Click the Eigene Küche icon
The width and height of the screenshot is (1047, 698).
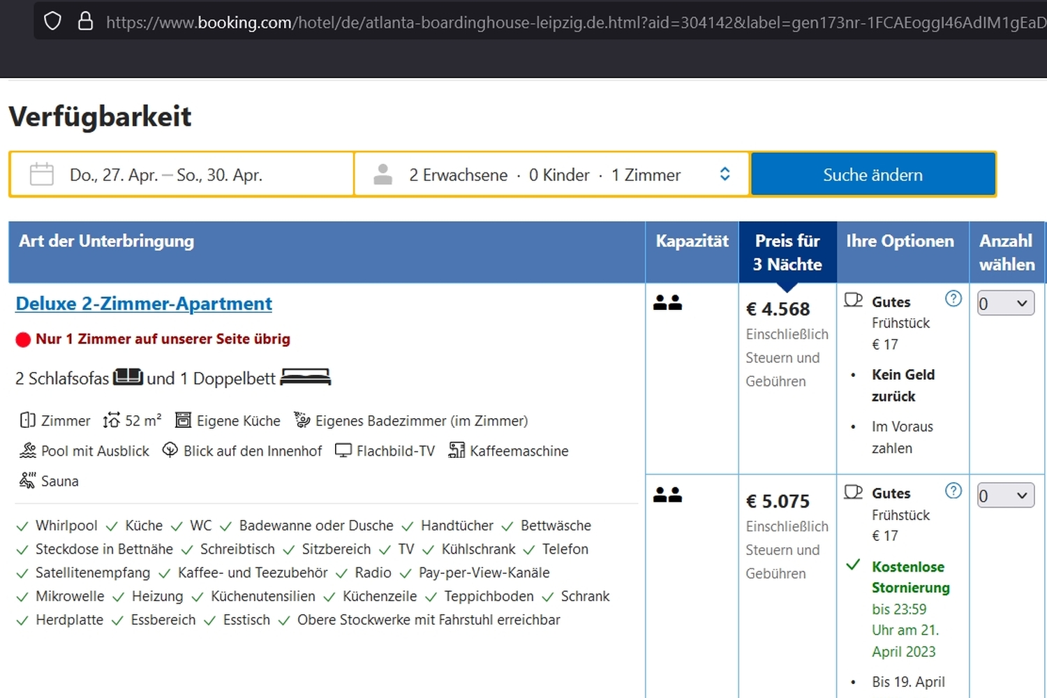click(x=183, y=420)
